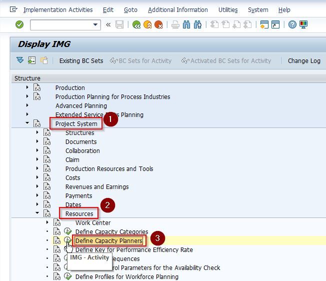The height and width of the screenshot is (281, 326).
Task: Click the Print icon
Action: click(175, 24)
